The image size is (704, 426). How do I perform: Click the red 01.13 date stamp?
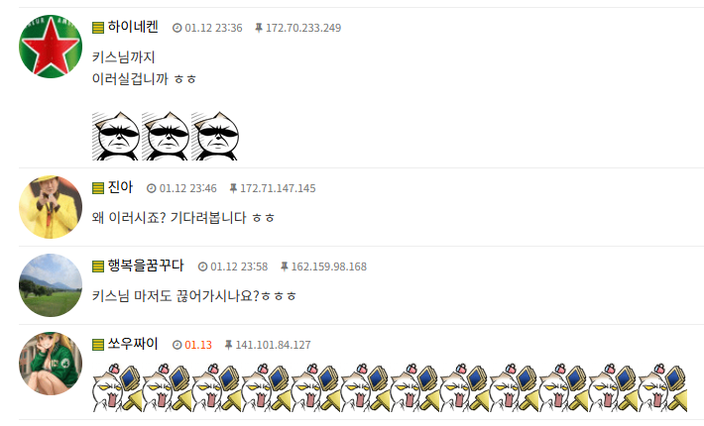pyautogui.click(x=198, y=345)
